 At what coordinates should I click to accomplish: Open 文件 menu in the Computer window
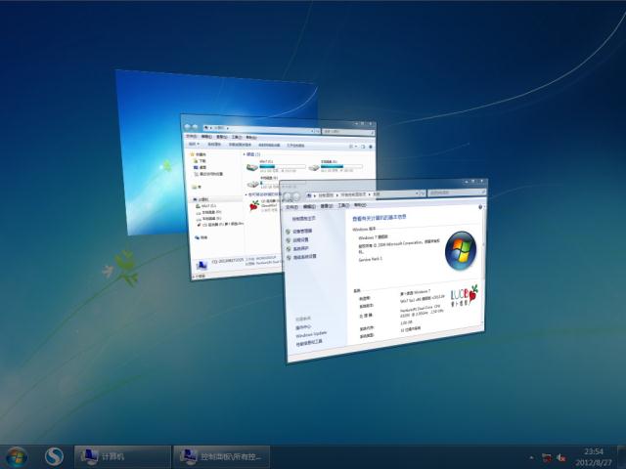(x=192, y=136)
